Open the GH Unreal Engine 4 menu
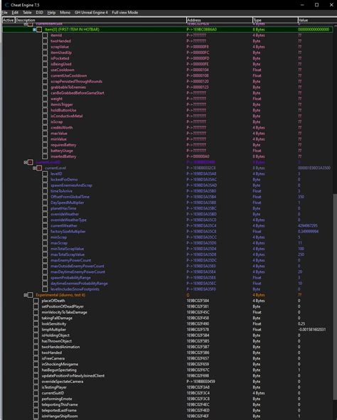This screenshot has height=420, width=337. [x=91, y=12]
